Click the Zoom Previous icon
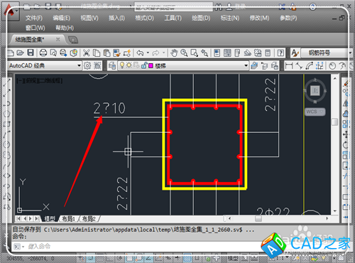The image size is (355, 263). pos(204,53)
